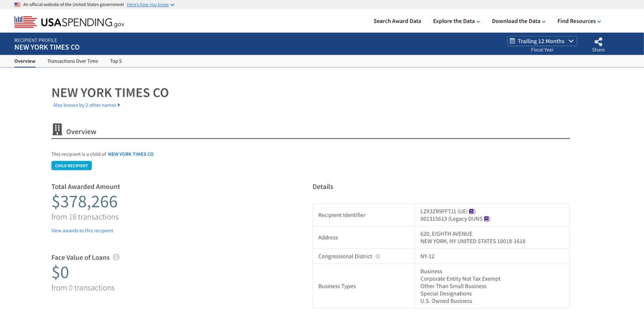The height and width of the screenshot is (327, 644).
Task: Open parent NEW YORK TIMES CO link
Action: click(x=131, y=154)
